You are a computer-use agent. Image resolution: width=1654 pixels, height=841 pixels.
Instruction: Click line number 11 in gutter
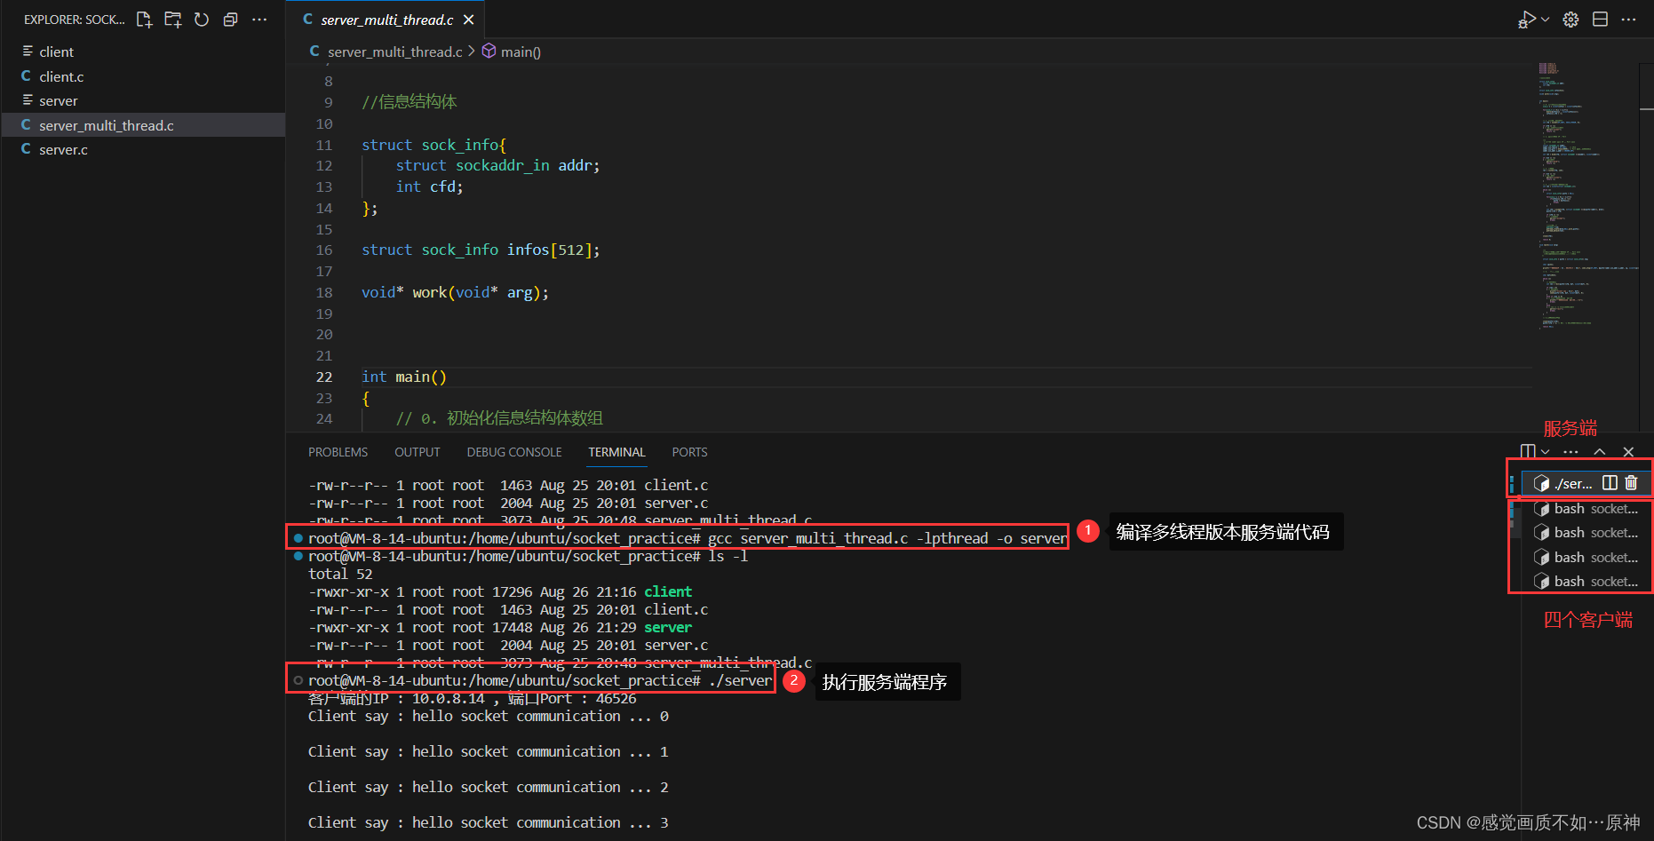(x=324, y=145)
